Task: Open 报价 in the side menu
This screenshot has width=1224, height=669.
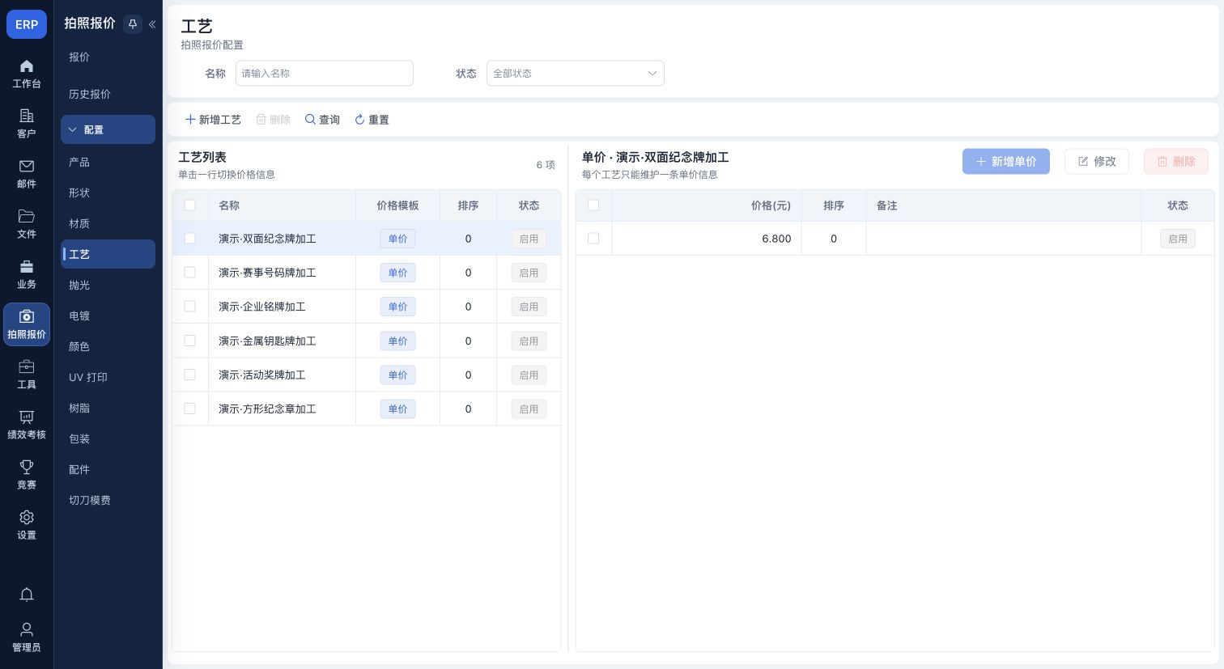Action: (x=108, y=57)
